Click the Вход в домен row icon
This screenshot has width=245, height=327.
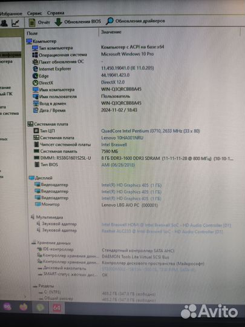(x=36, y=103)
